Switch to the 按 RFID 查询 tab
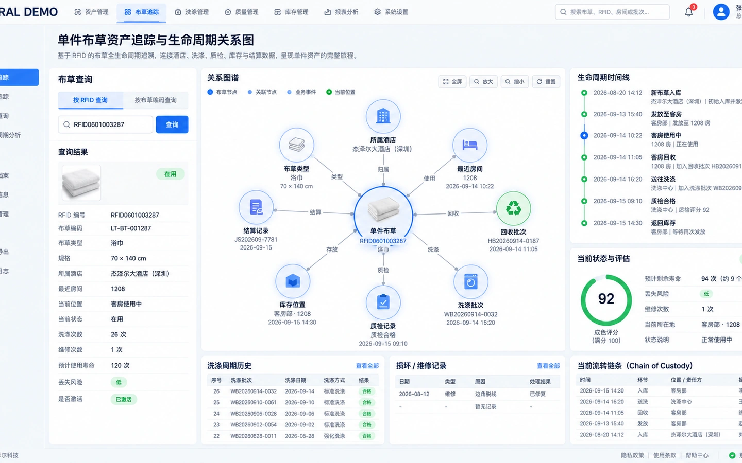Screen dimensions: 742x463 pos(90,100)
